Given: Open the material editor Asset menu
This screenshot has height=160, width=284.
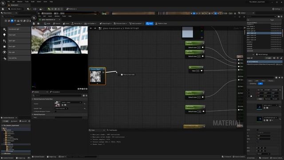Looking at the screenshot, I should coord(50,16).
